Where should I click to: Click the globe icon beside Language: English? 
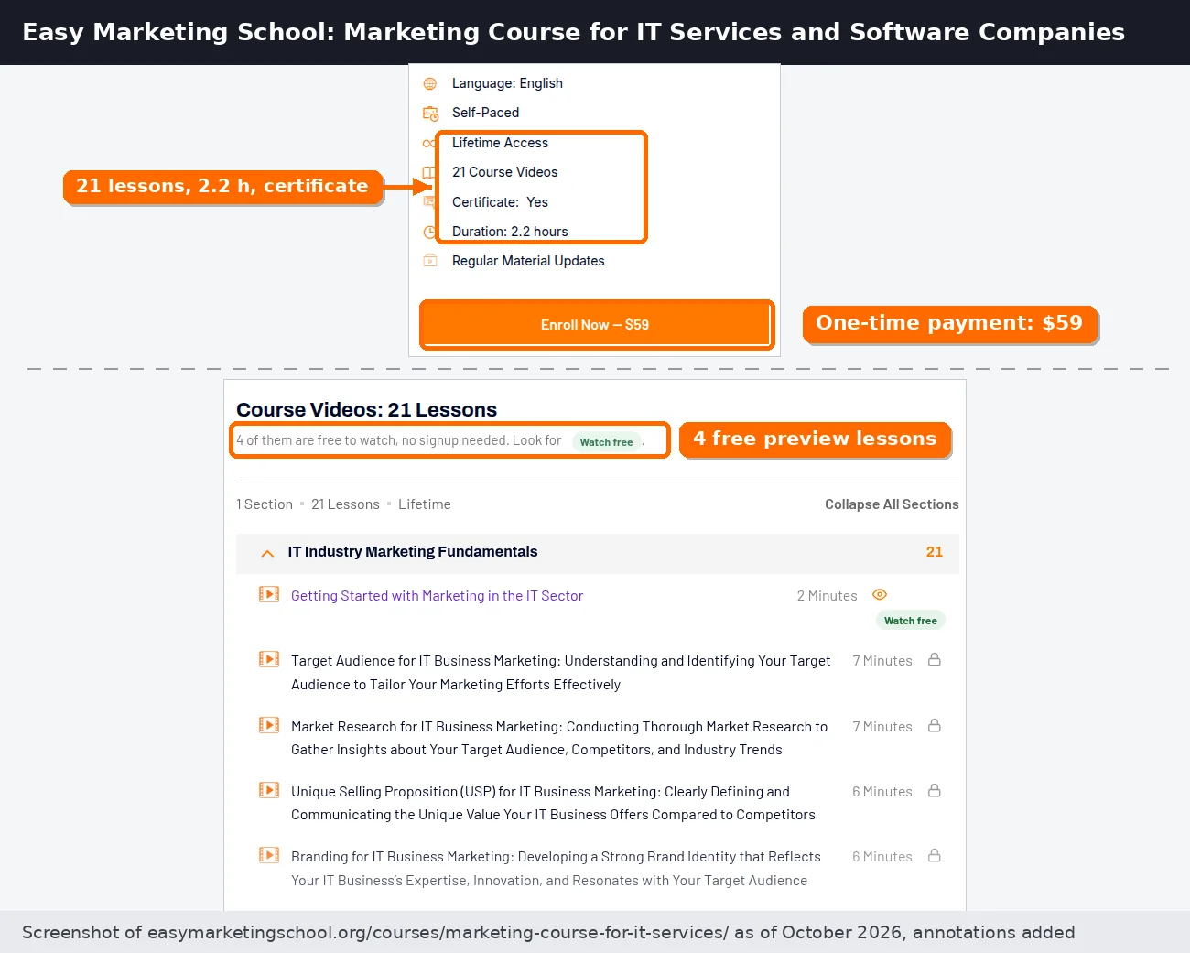tap(430, 83)
